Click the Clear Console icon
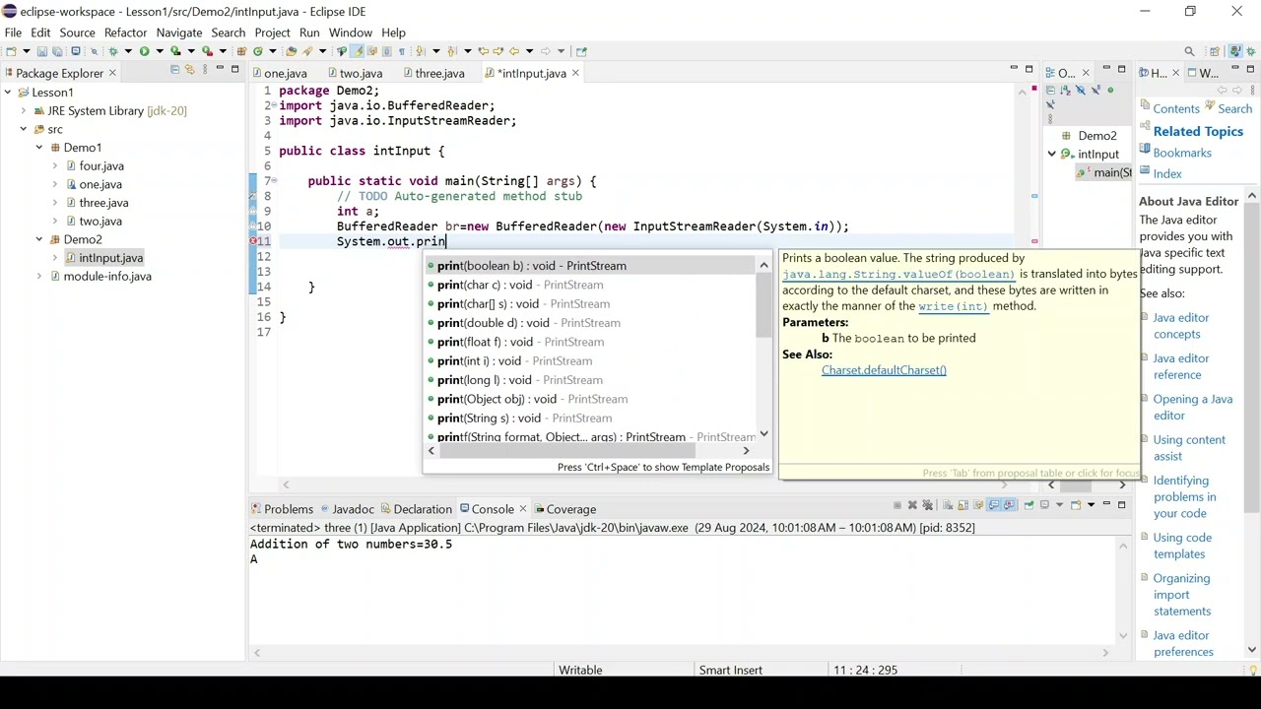 tap(948, 505)
